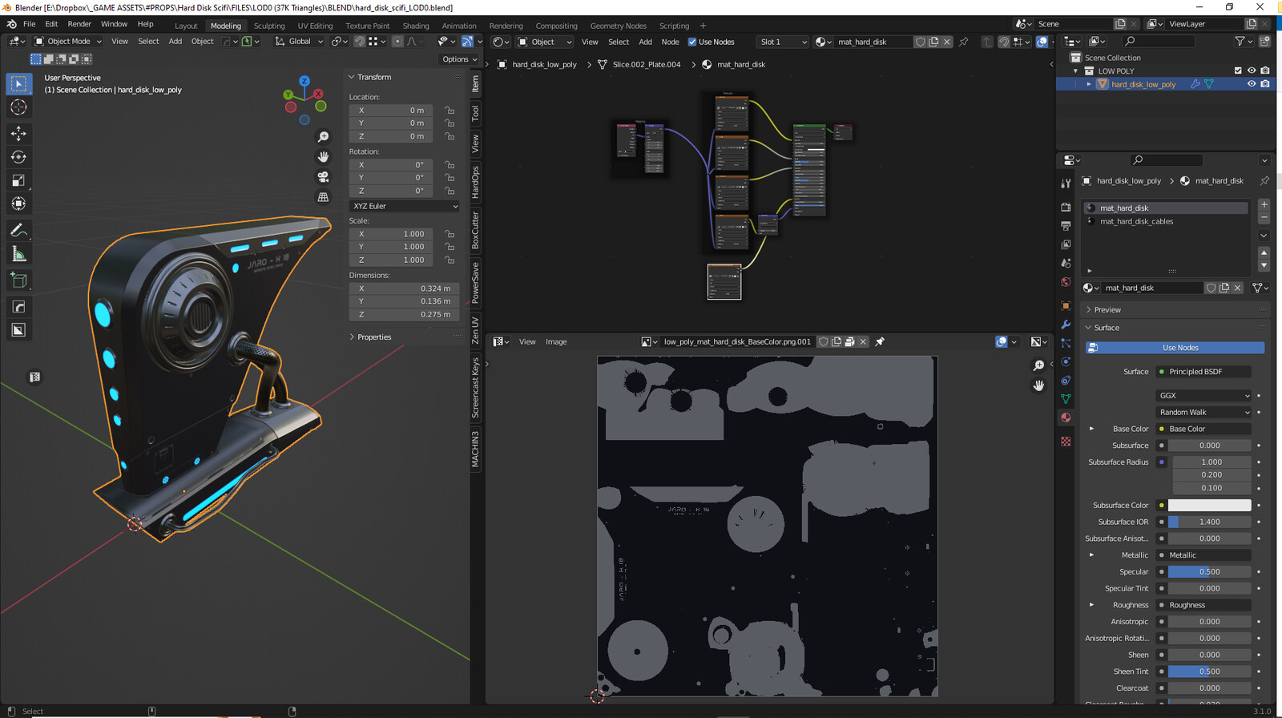Toggle render camera icon for hard_disk_low_poly

tap(1265, 84)
